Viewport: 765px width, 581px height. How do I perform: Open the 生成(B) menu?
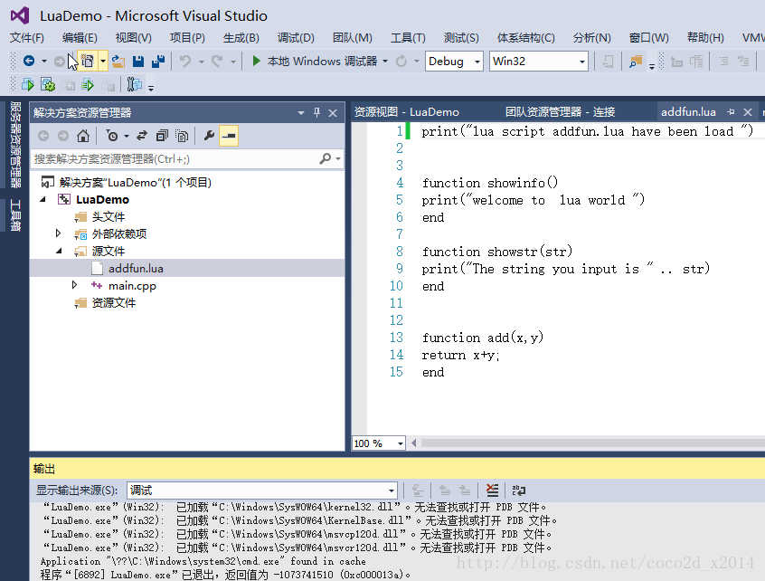pyautogui.click(x=241, y=38)
